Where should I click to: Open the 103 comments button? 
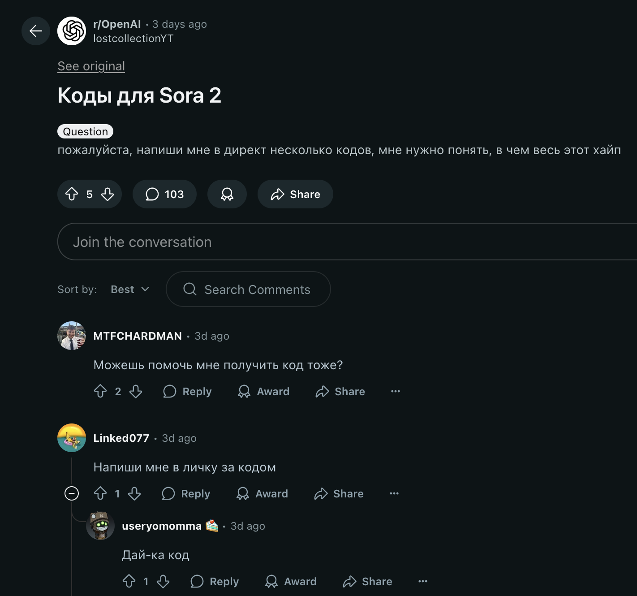point(164,194)
